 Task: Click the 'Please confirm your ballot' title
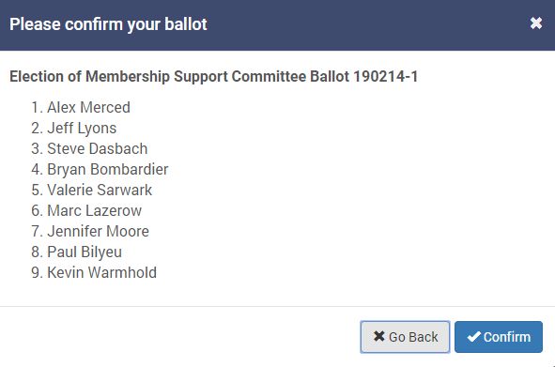point(108,24)
